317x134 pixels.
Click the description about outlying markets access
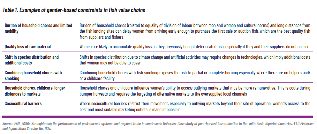coord(195,106)
